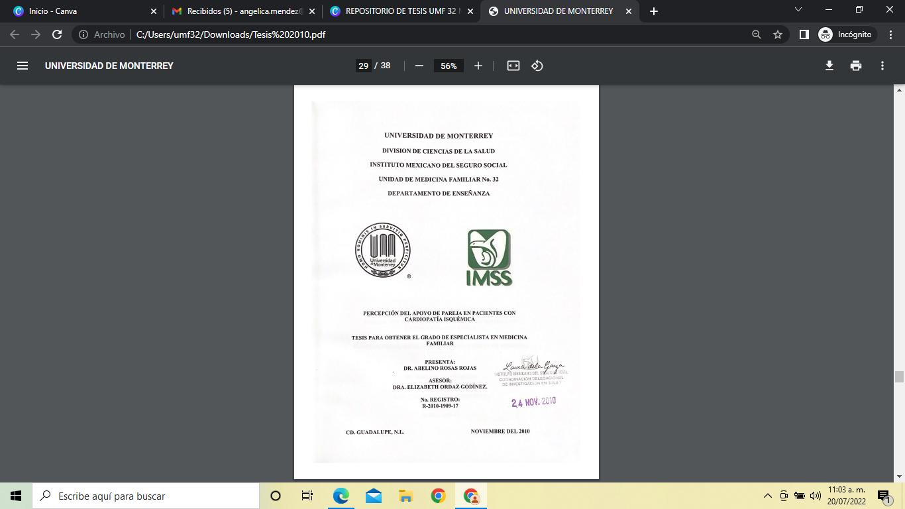Screen dimensions: 905x509
Task: Close the REPOSITORIO DE TESIS tab
Action: tap(470, 11)
